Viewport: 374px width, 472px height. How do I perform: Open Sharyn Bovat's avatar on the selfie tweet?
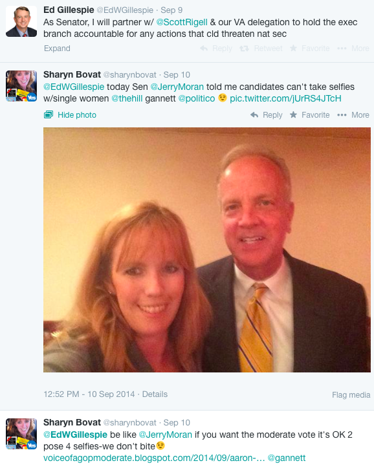[x=21, y=86]
